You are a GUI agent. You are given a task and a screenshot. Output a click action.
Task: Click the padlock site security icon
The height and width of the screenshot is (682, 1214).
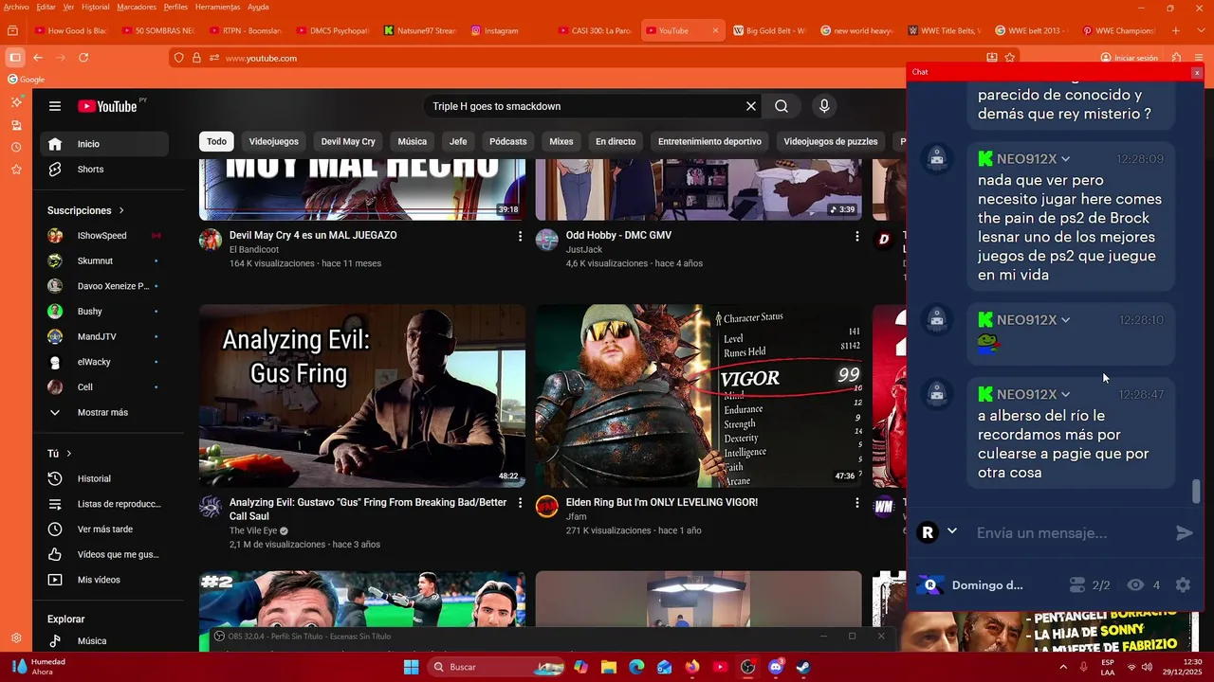(x=196, y=58)
